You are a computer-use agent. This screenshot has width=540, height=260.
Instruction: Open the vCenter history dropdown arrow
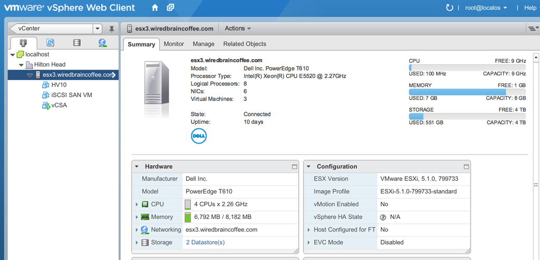98,28
